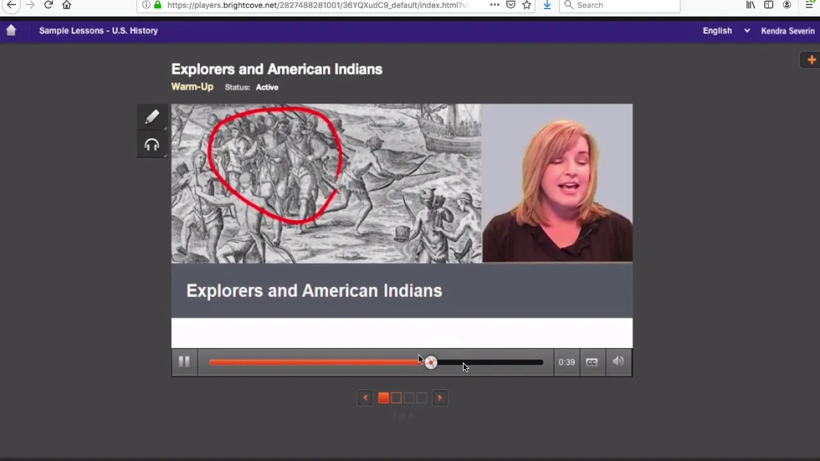Image resolution: width=820 pixels, height=461 pixels.
Task: Click the brightcove URL in the address bar
Action: tap(317, 5)
